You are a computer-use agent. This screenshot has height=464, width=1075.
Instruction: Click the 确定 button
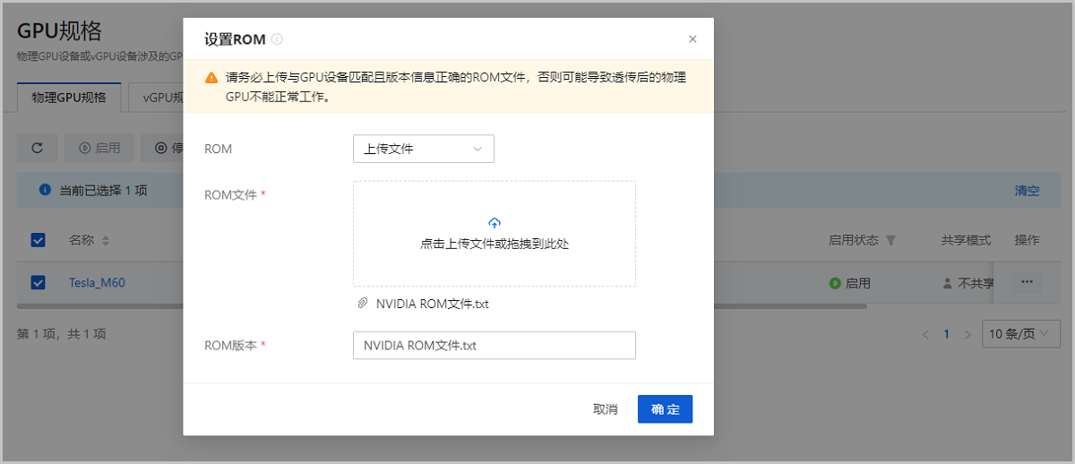point(665,409)
